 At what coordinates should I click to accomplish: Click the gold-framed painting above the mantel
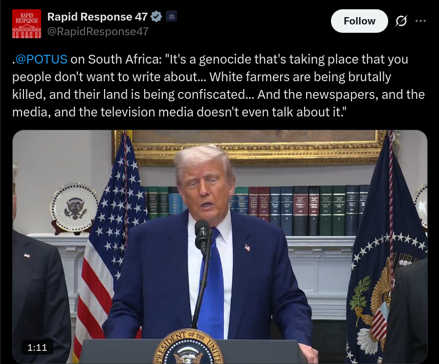pyautogui.click(x=248, y=147)
